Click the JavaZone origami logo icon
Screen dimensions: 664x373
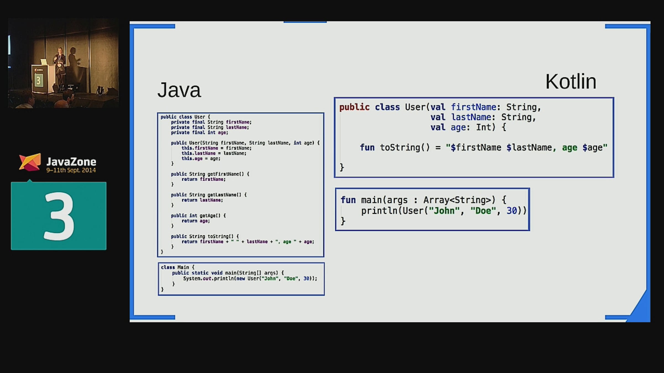point(30,162)
